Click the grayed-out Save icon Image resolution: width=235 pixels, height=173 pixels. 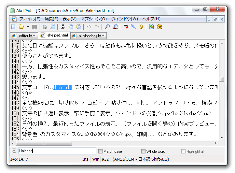(x=35, y=27)
